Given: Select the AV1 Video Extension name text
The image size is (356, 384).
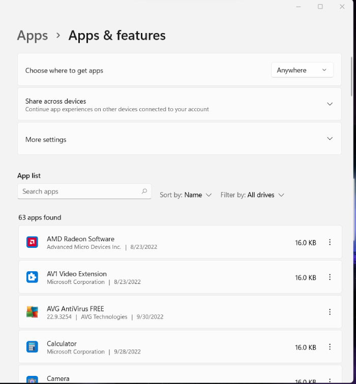Looking at the screenshot, I should pyautogui.click(x=77, y=274).
